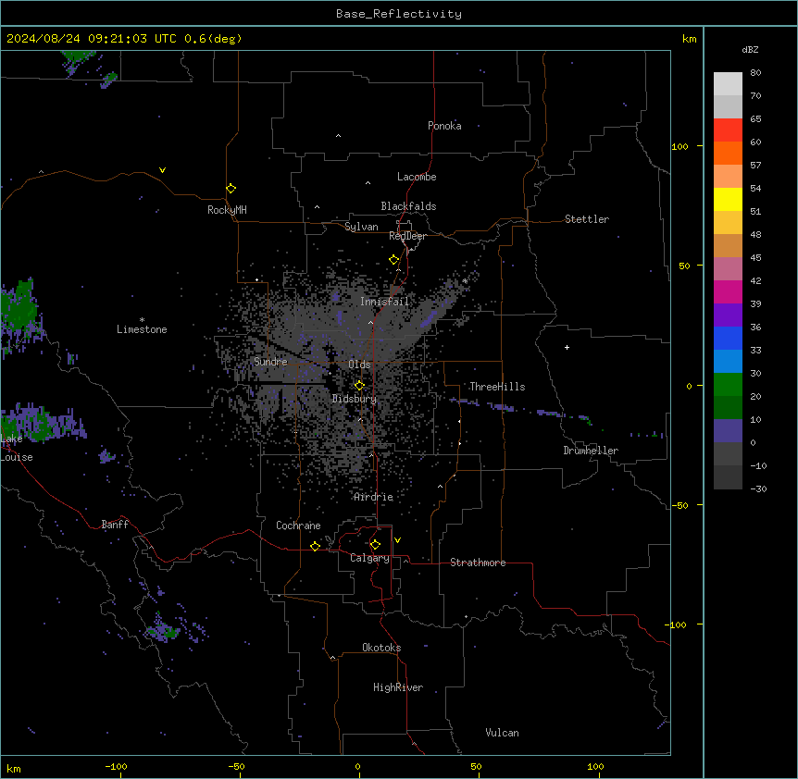Click the Banff label
798x779 pixels.
coord(115,525)
